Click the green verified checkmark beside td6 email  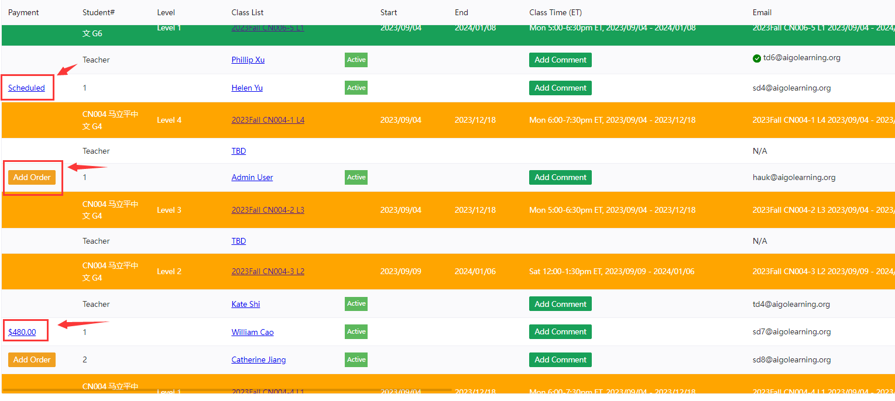[757, 58]
